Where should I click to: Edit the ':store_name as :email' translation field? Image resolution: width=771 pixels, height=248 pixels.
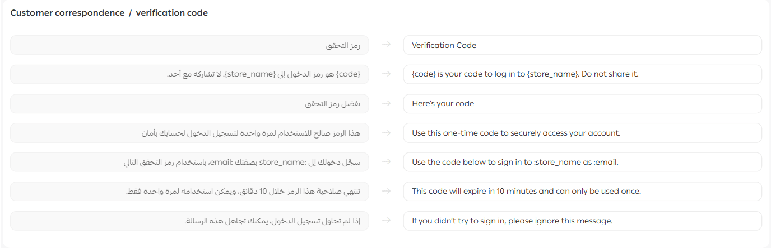click(582, 162)
